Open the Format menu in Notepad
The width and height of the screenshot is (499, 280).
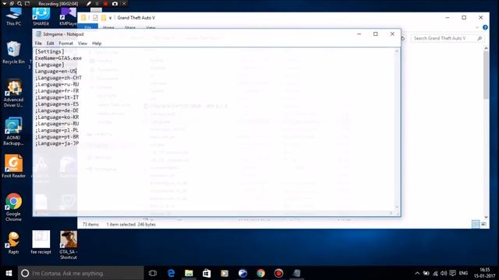[65, 44]
